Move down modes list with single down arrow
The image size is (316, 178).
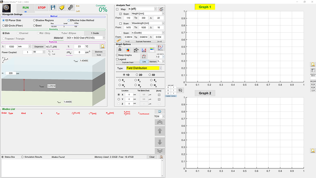pyautogui.click(x=160, y=142)
